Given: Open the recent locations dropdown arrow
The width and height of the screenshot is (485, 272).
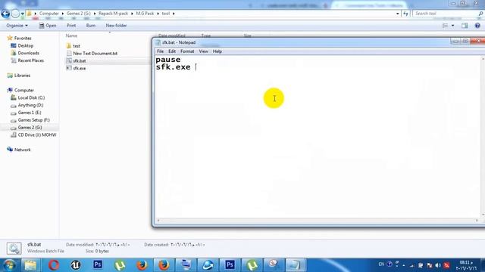Looking at the screenshot, I should [22, 14].
